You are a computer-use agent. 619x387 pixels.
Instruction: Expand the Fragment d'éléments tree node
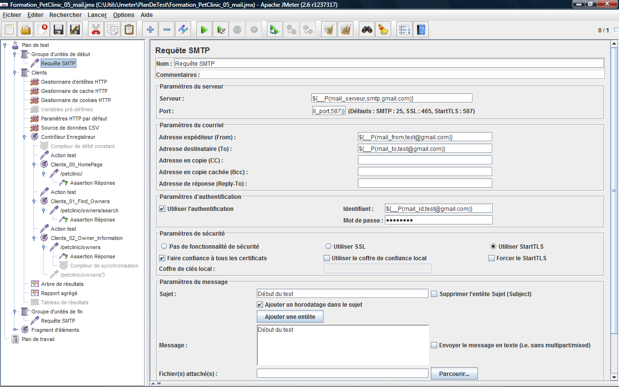point(15,330)
